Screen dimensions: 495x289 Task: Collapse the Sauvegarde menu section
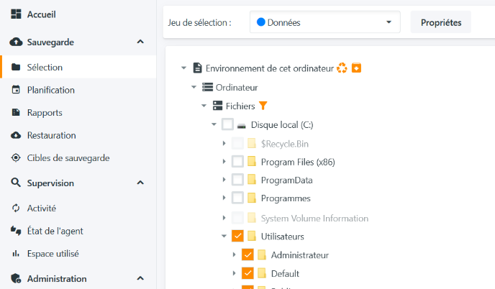tap(140, 42)
